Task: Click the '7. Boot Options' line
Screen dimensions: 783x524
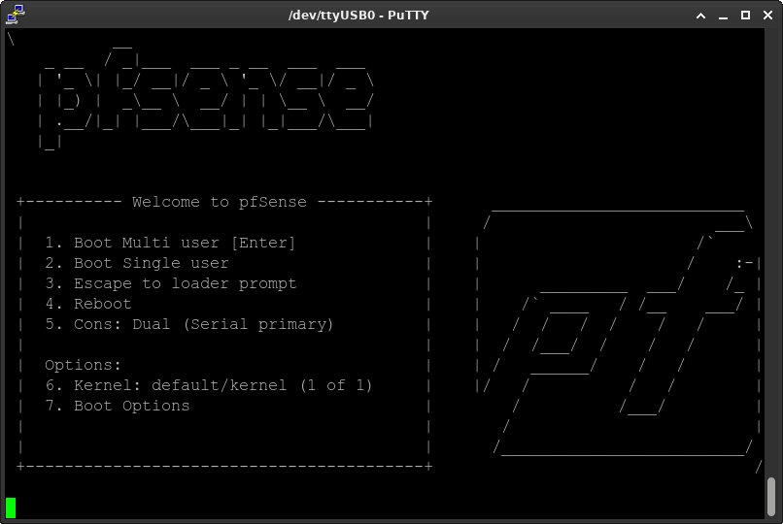Action: [x=118, y=406]
